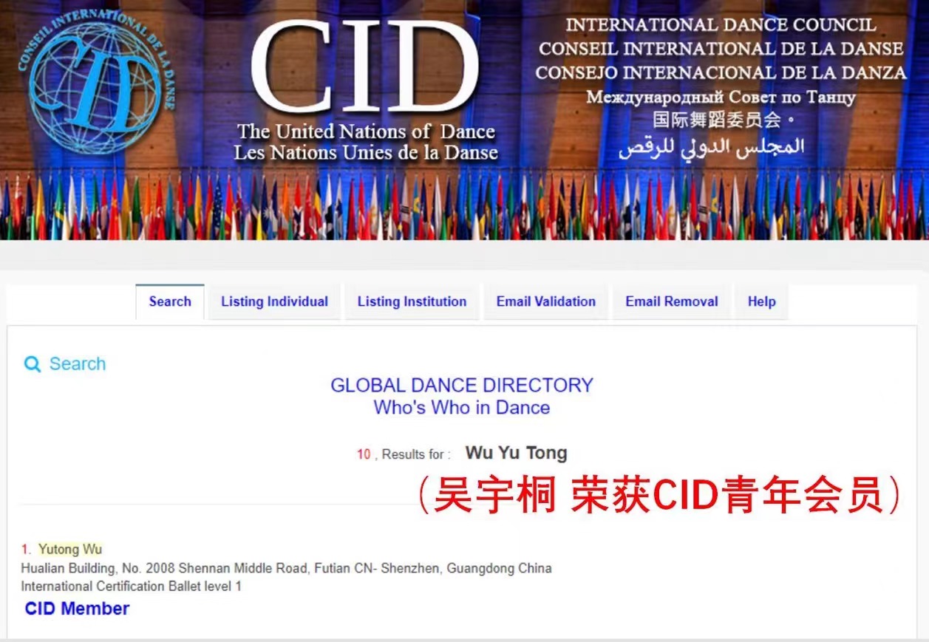The image size is (929, 642).
Task: Click the Who's Who in Dance subtitle
Action: 461,408
